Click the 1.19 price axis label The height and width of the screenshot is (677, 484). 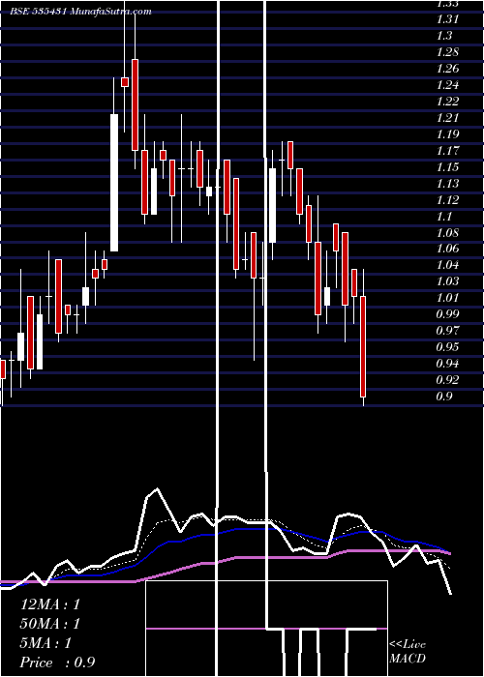tap(447, 133)
